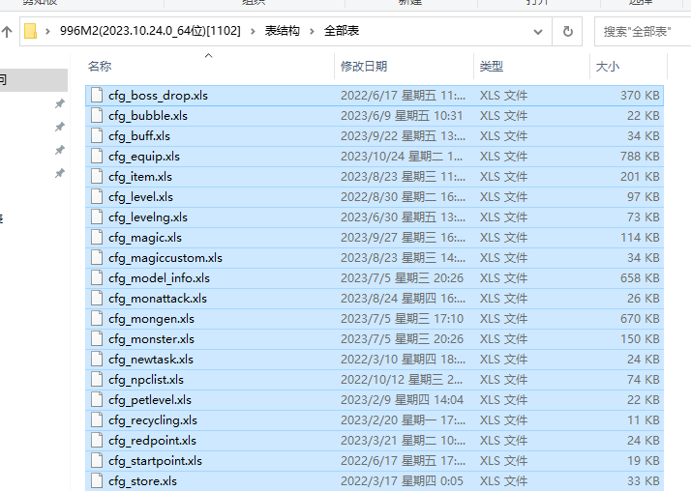
Task: Click the 搜索"全部表" search field
Action: click(x=643, y=32)
